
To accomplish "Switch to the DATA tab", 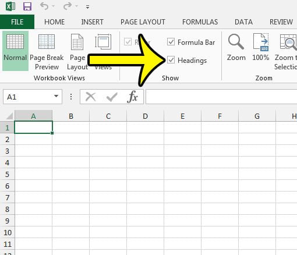I will point(243,22).
